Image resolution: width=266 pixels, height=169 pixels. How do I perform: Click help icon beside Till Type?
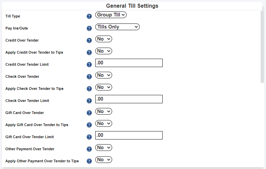[x=89, y=16]
